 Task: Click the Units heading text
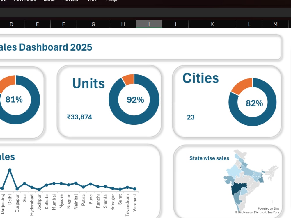[88, 83]
